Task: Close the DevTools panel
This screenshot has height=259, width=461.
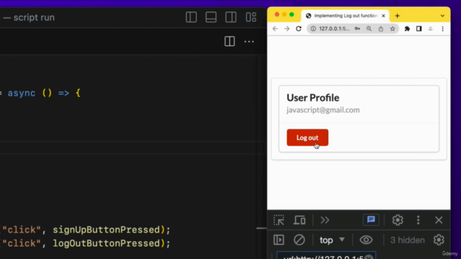Action: point(439,220)
